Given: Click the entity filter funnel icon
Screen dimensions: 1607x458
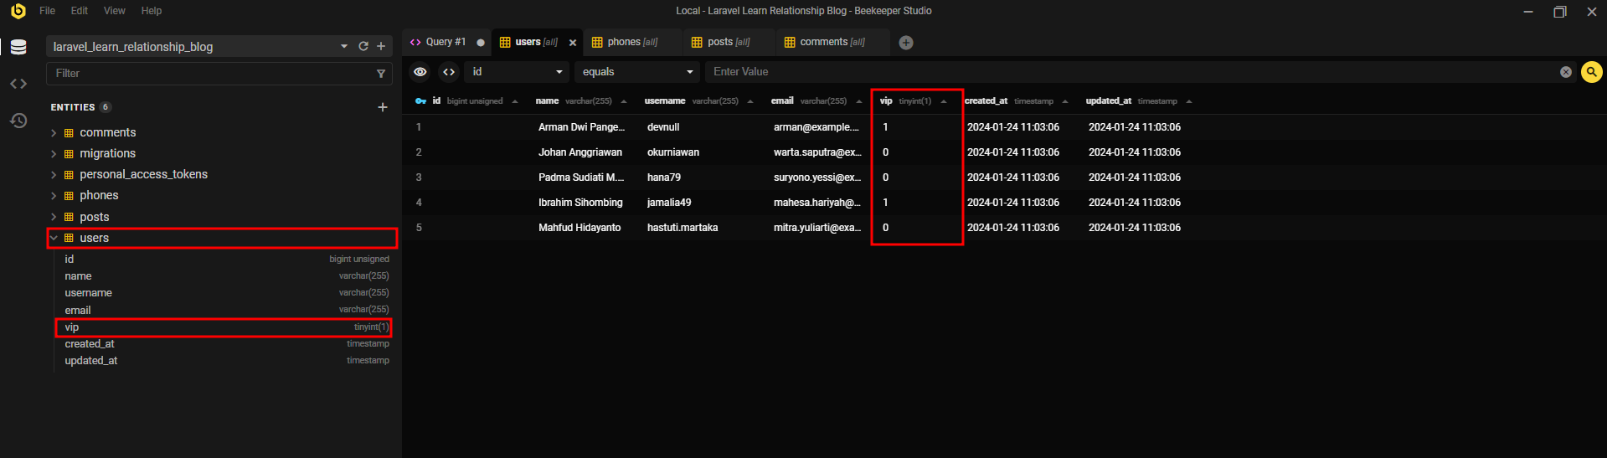Looking at the screenshot, I should point(381,74).
